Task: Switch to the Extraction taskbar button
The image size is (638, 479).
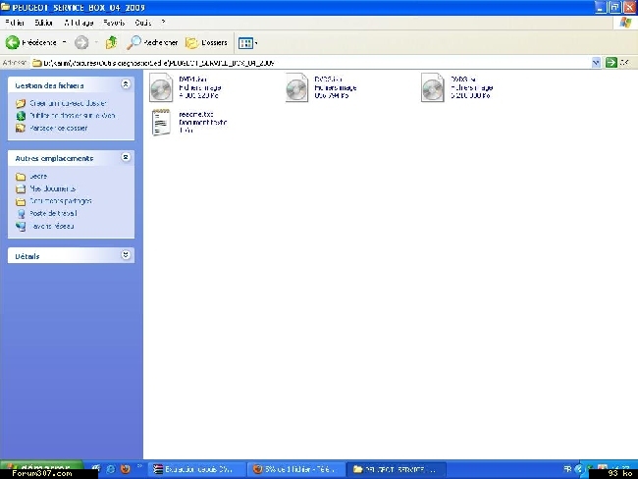Action: pos(196,469)
